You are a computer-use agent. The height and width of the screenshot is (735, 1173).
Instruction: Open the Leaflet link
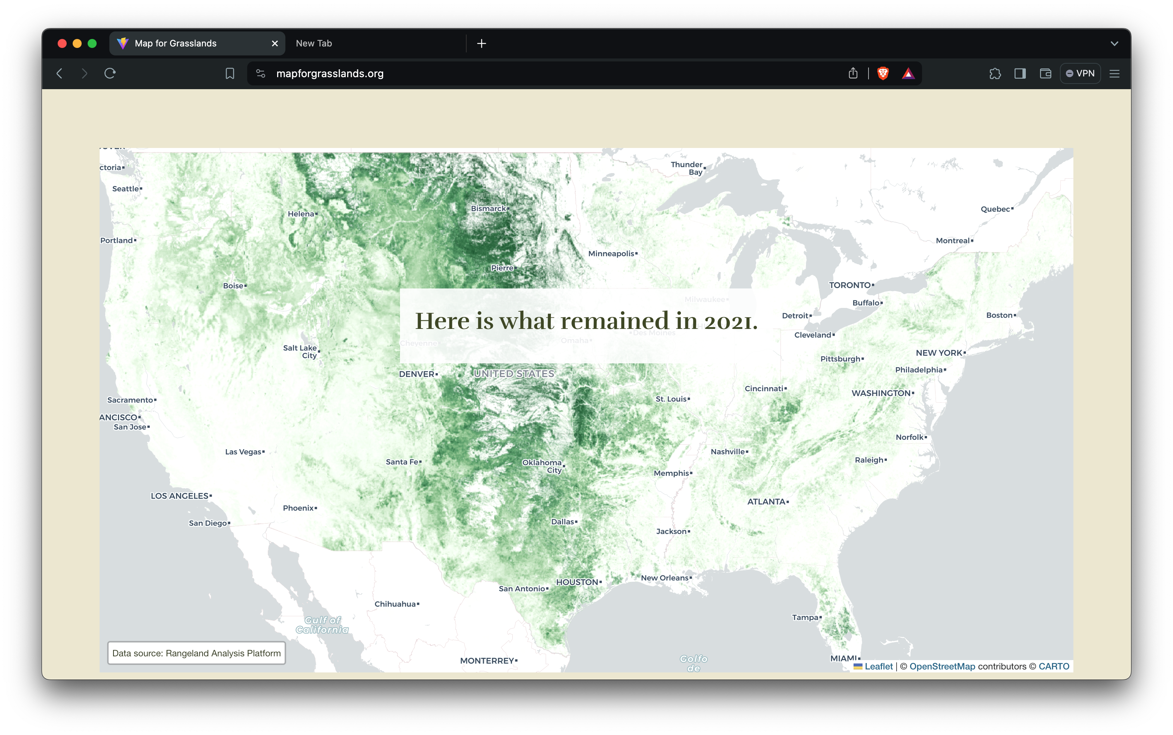879,666
